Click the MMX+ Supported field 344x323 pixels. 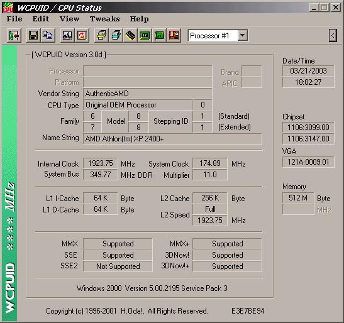click(227, 244)
